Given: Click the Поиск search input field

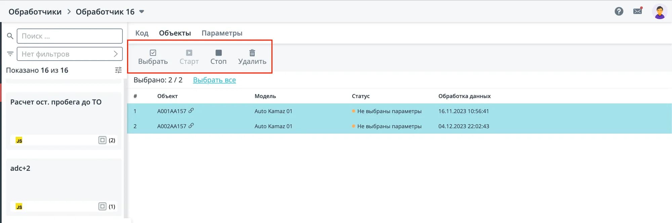Looking at the screenshot, I should 70,36.
